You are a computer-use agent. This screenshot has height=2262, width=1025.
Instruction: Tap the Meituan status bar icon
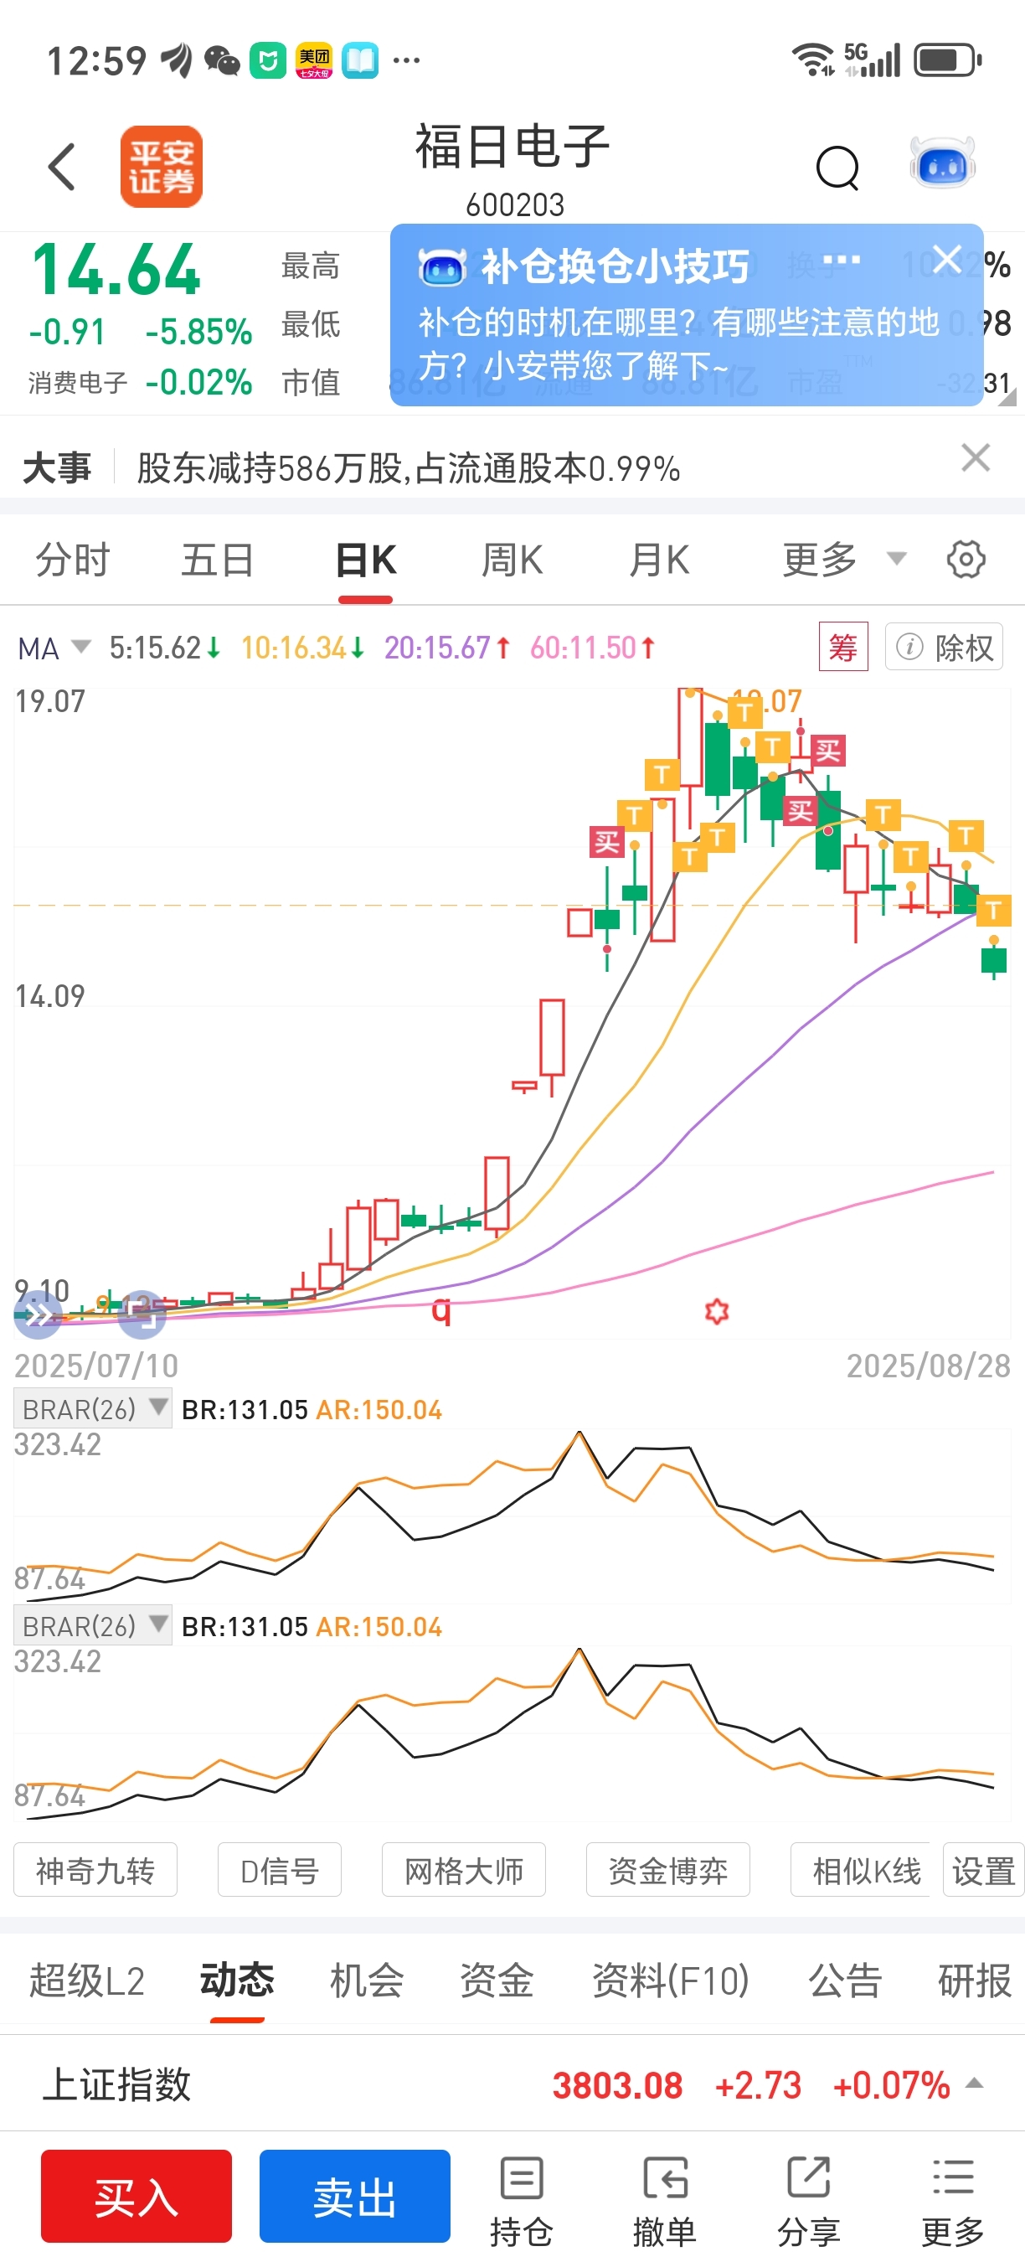pyautogui.click(x=314, y=60)
